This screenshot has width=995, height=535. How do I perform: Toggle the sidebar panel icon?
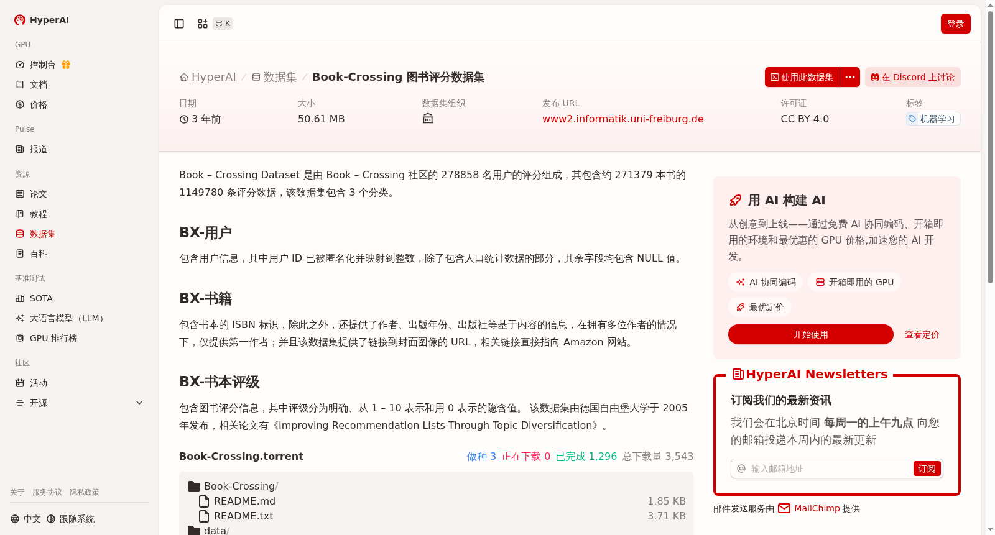(x=179, y=24)
